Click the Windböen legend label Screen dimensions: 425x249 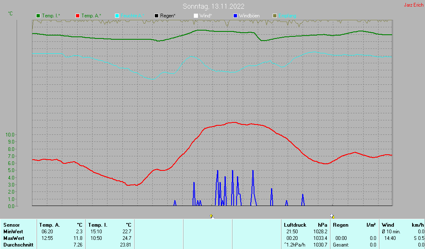click(249, 16)
